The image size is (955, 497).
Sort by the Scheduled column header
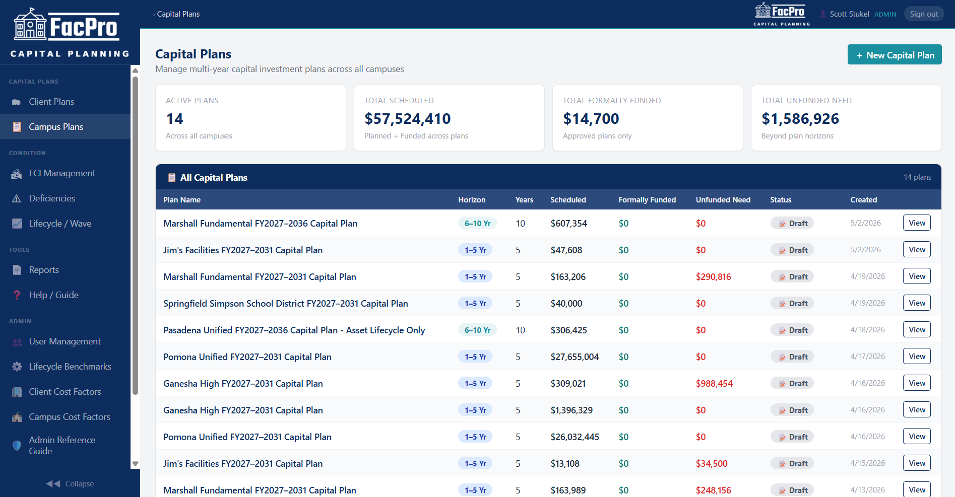coord(568,200)
